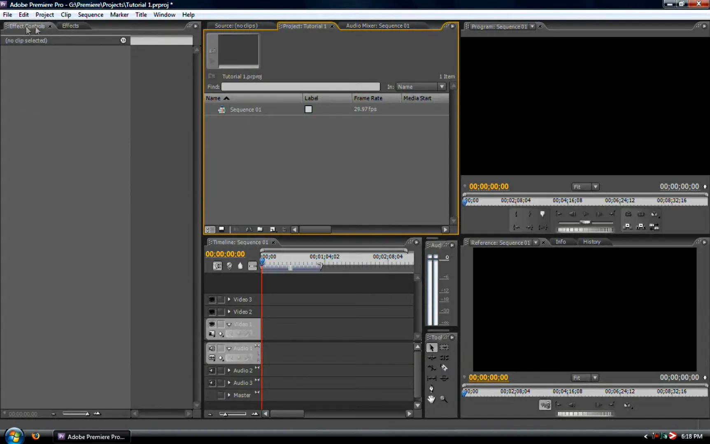Switch to the Effects tab

click(x=70, y=26)
